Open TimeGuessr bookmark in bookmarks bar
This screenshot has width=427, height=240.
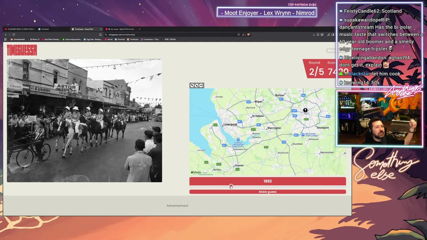pos(133,39)
